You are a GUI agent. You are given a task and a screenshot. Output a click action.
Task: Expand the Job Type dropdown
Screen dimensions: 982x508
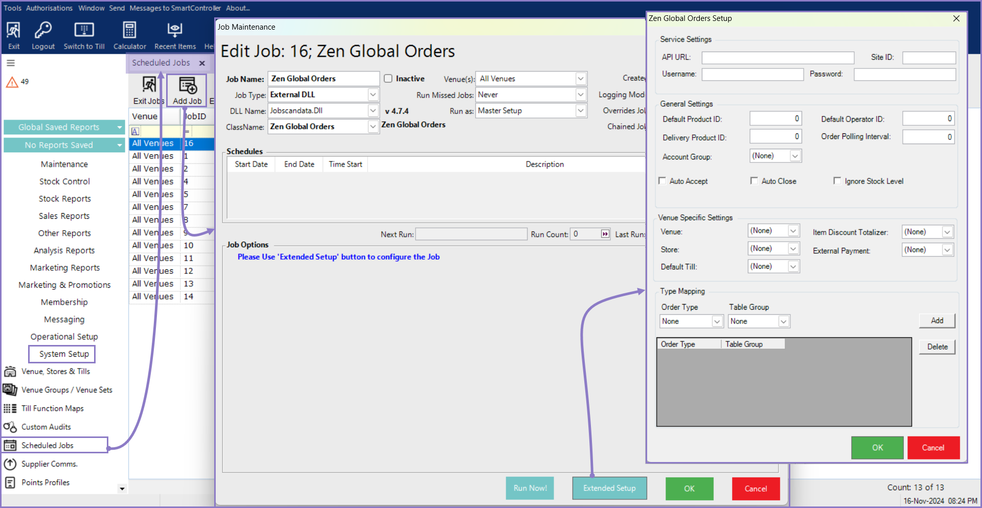(x=373, y=95)
